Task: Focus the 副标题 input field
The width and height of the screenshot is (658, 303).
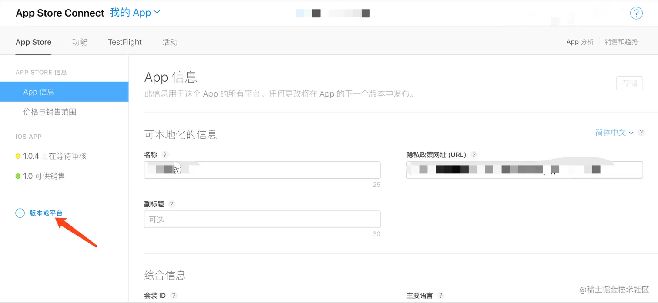Action: pos(262,220)
